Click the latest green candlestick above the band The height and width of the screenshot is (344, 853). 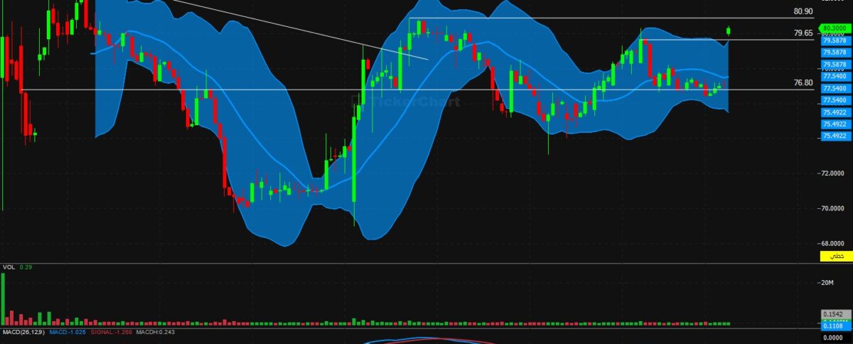[x=729, y=31]
